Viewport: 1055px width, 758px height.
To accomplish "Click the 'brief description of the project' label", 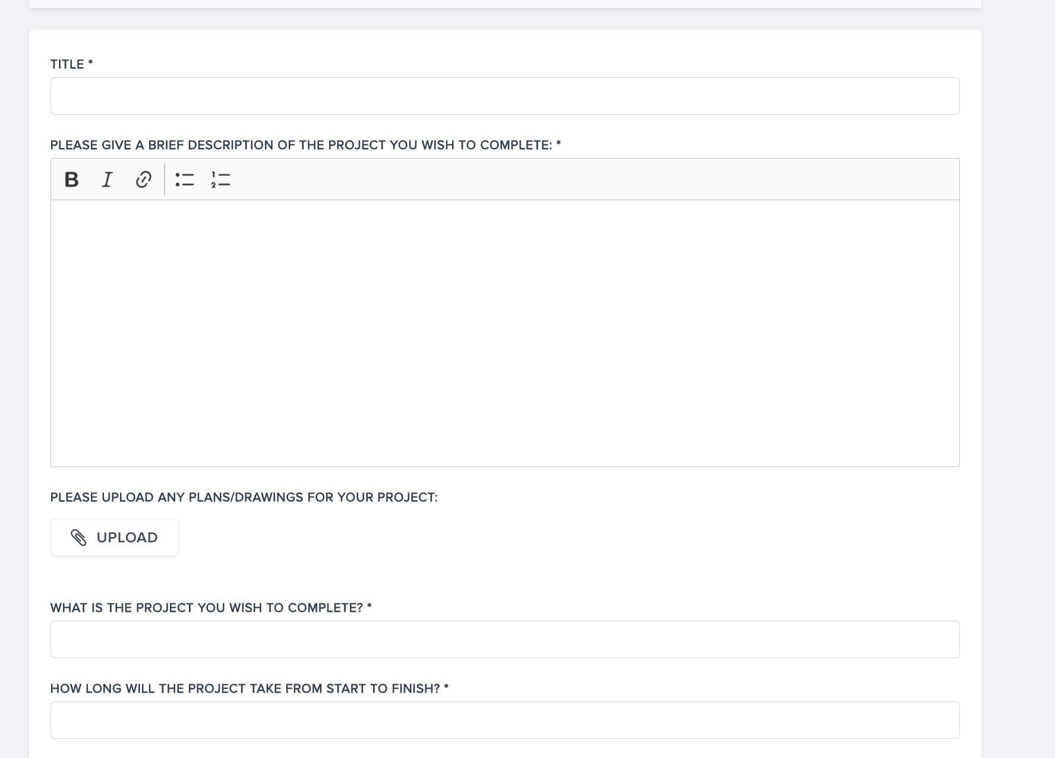I will [x=301, y=146].
